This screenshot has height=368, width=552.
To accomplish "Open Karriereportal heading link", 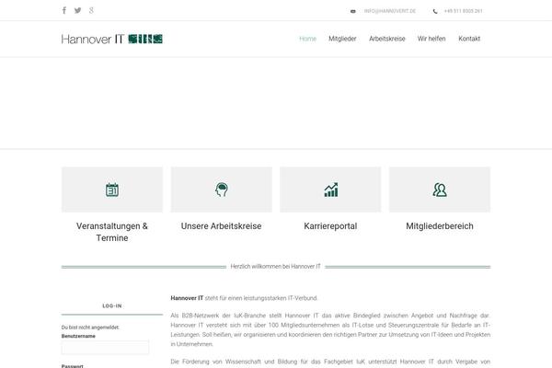I will 330,226.
